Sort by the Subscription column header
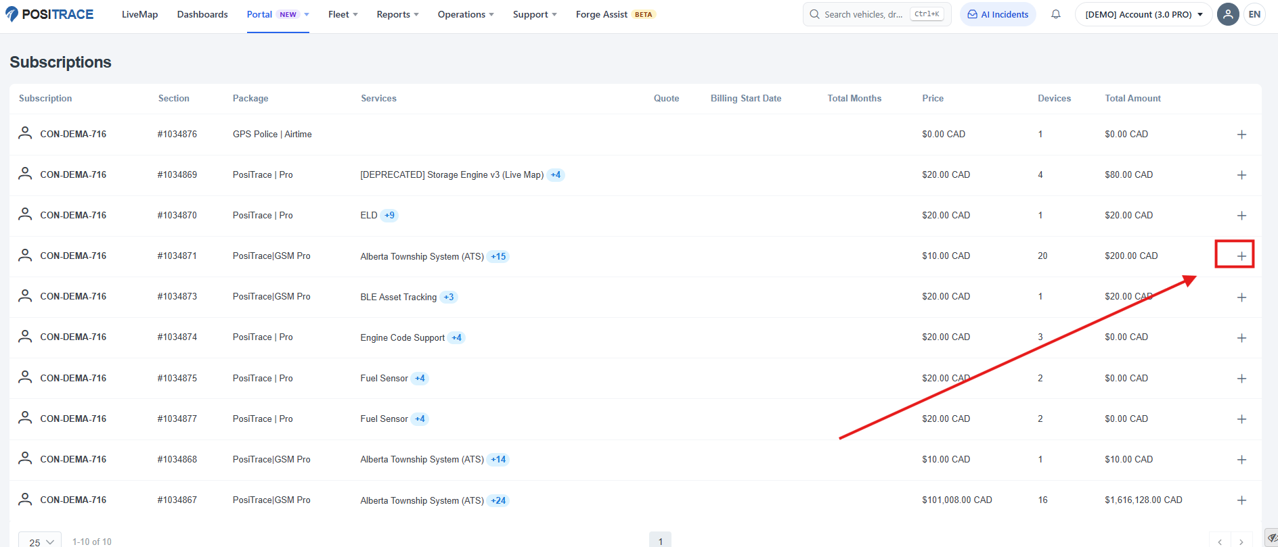The height and width of the screenshot is (547, 1278). [45, 98]
